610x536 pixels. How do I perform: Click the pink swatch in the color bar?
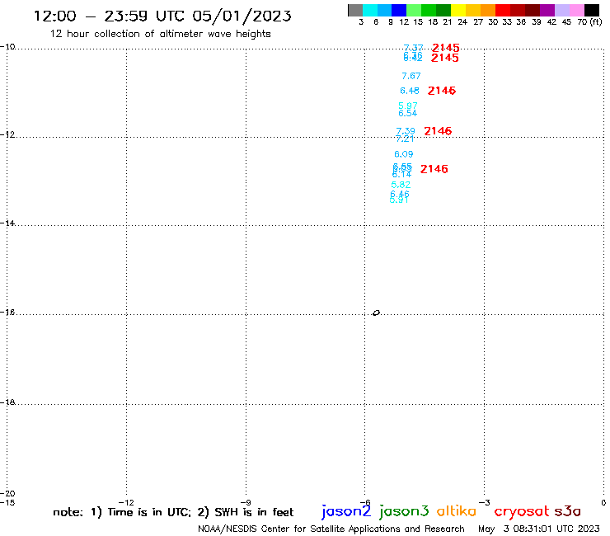[576, 10]
